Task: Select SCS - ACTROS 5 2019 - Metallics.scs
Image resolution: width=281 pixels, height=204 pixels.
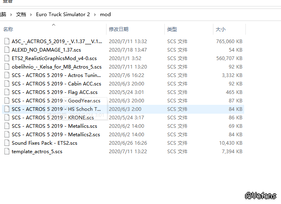Action: (54, 126)
